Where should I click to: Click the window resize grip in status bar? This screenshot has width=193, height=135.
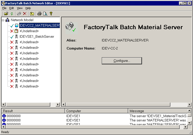[190, 132]
